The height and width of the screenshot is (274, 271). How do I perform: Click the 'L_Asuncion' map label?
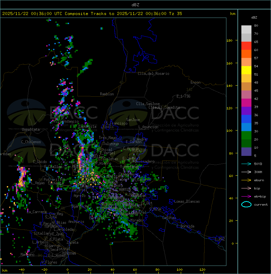point(148,127)
